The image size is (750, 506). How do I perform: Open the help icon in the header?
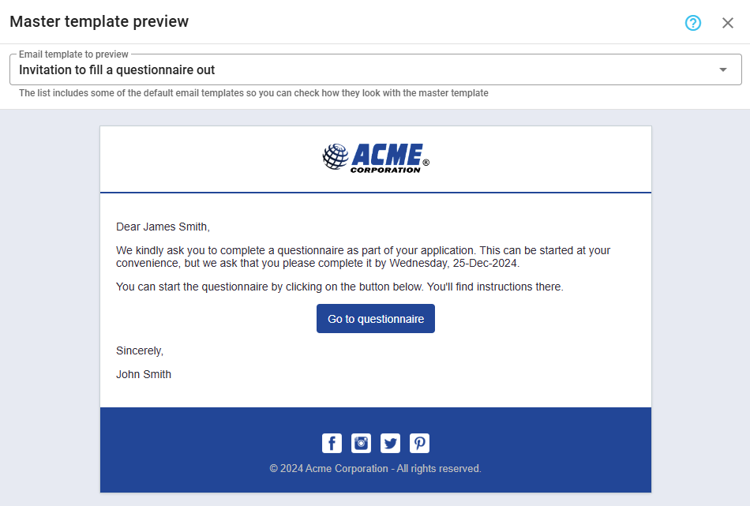[693, 23]
